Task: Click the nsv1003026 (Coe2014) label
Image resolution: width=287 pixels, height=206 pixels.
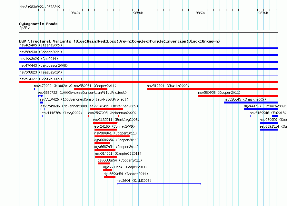Action: (39, 59)
